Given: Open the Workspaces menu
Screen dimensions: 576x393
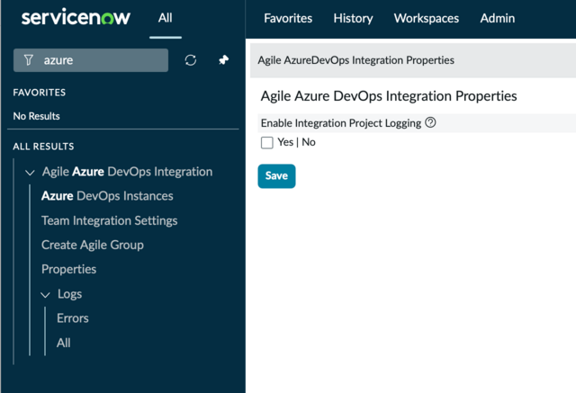Looking at the screenshot, I should click(426, 18).
